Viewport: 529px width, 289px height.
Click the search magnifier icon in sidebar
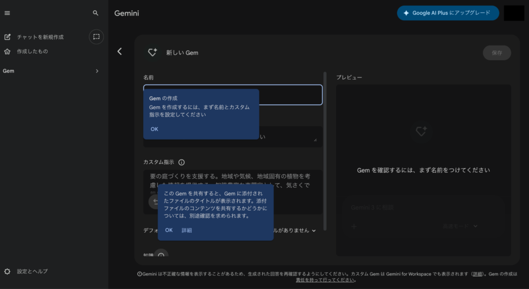pos(96,13)
